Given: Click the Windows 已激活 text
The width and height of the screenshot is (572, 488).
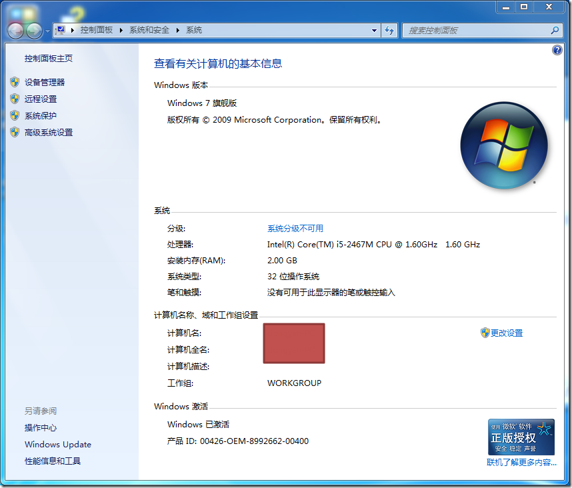Looking at the screenshot, I should tap(198, 425).
